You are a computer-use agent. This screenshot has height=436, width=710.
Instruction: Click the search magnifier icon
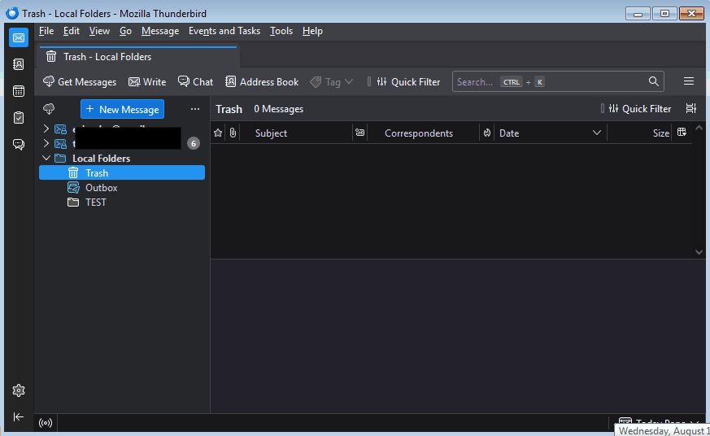click(x=653, y=81)
